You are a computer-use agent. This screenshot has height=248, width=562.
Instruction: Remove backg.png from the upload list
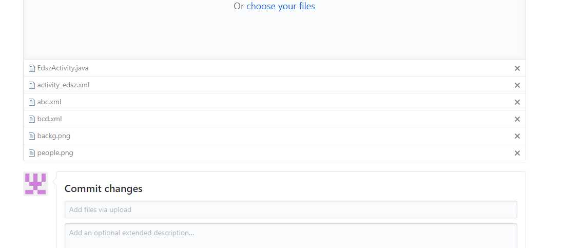point(517,136)
